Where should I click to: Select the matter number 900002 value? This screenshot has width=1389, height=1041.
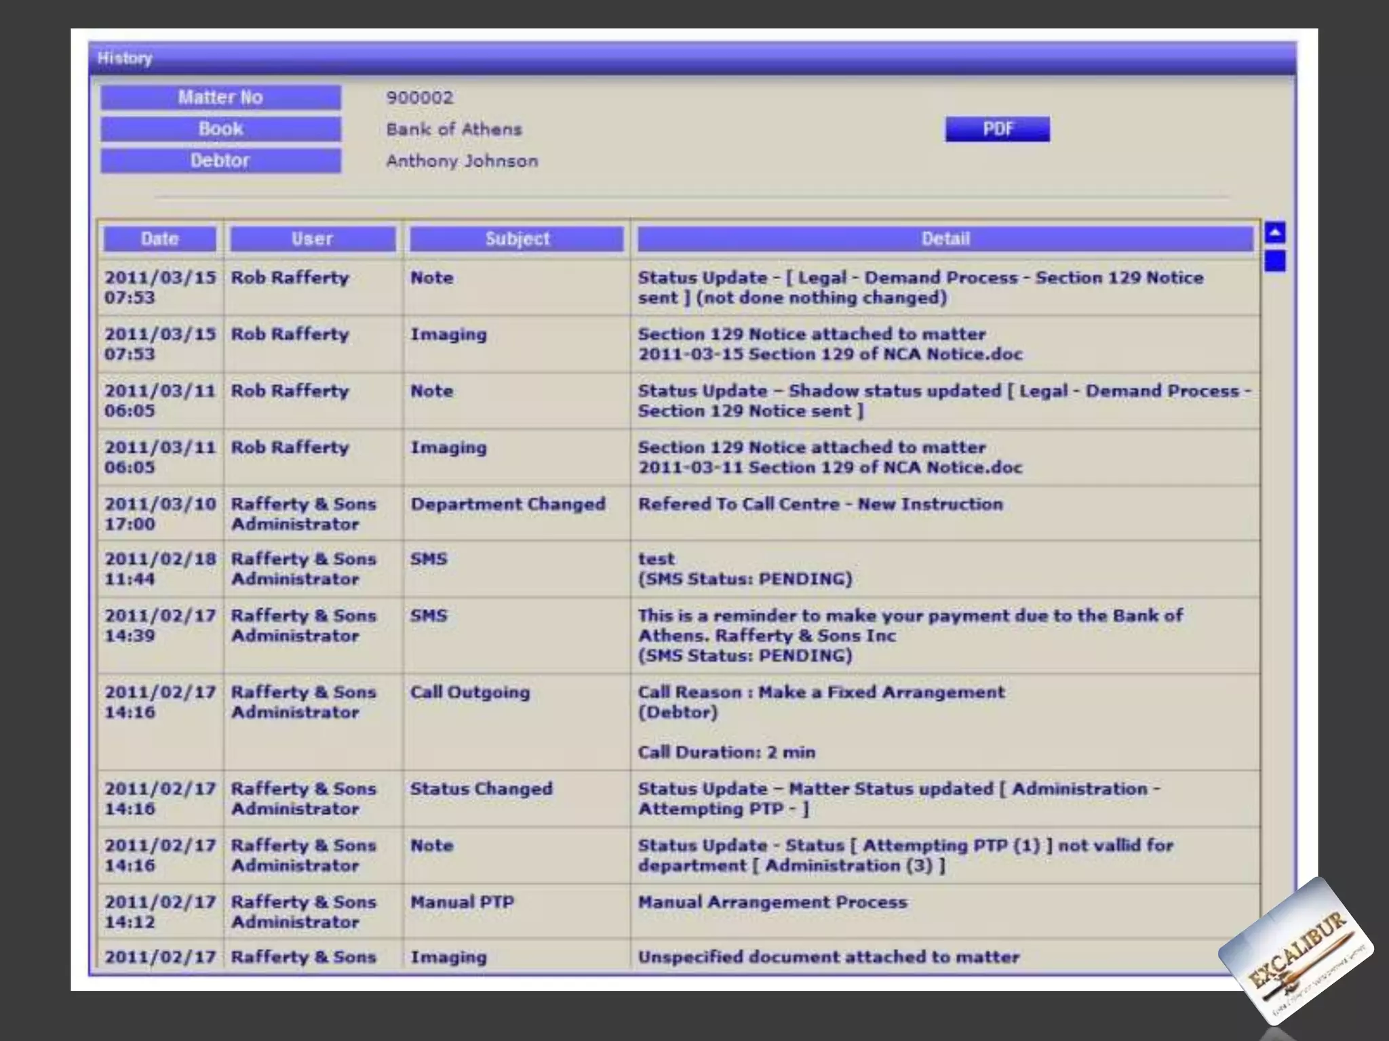[x=419, y=98]
